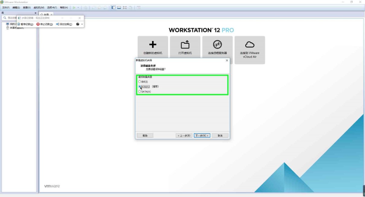This screenshot has width=365, height=197.
Task: Open the 编辑(E) menu
Action: coord(16,8)
